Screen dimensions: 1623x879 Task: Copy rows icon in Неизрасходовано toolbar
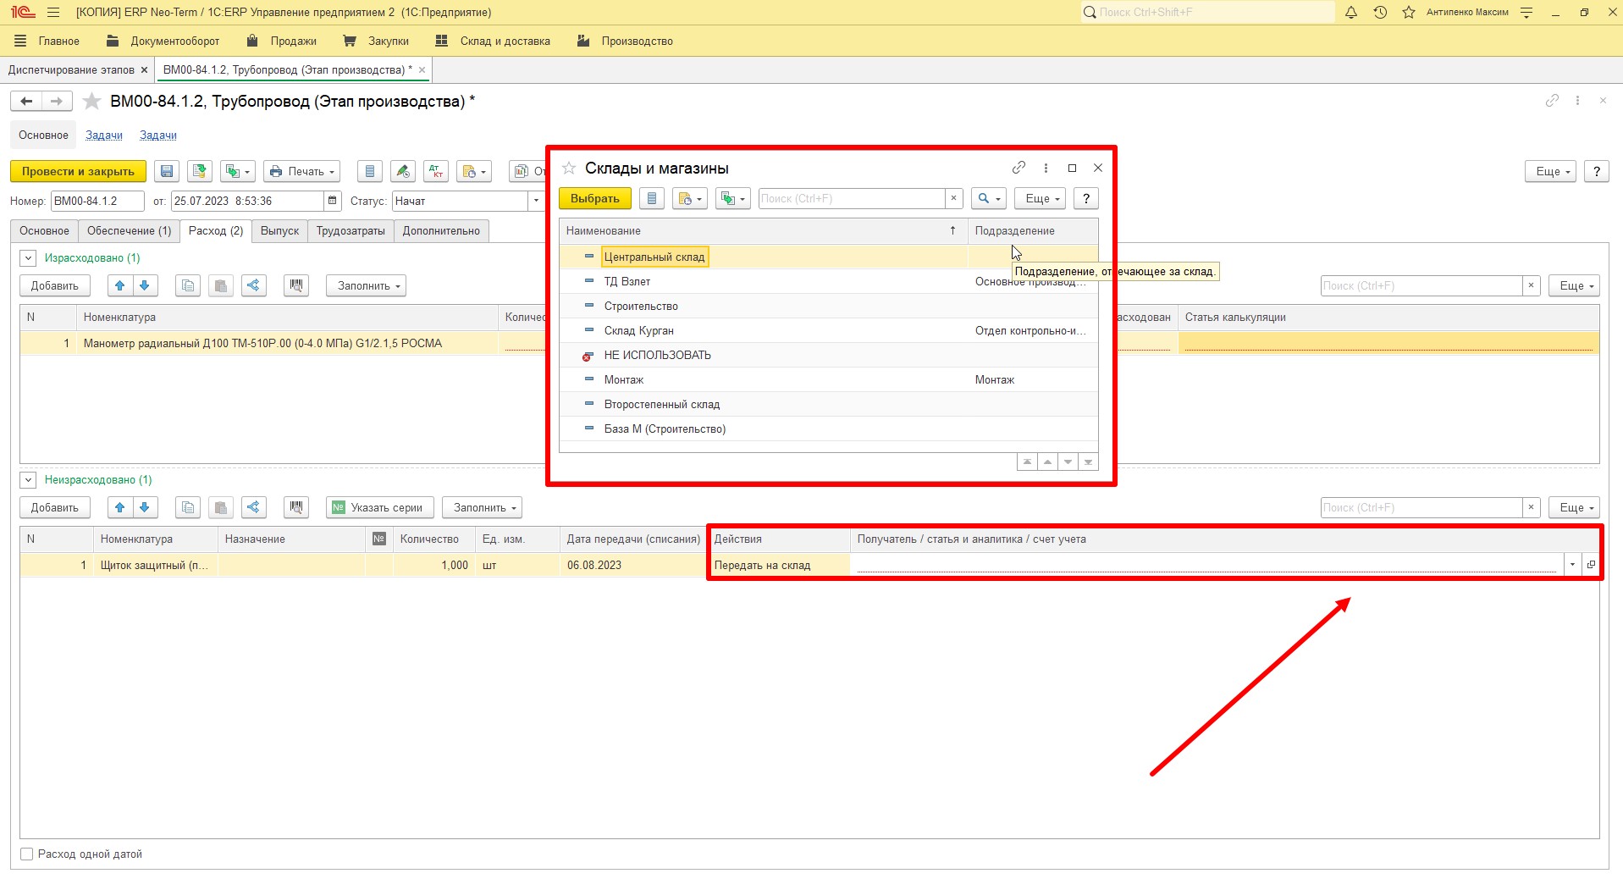[x=188, y=507]
